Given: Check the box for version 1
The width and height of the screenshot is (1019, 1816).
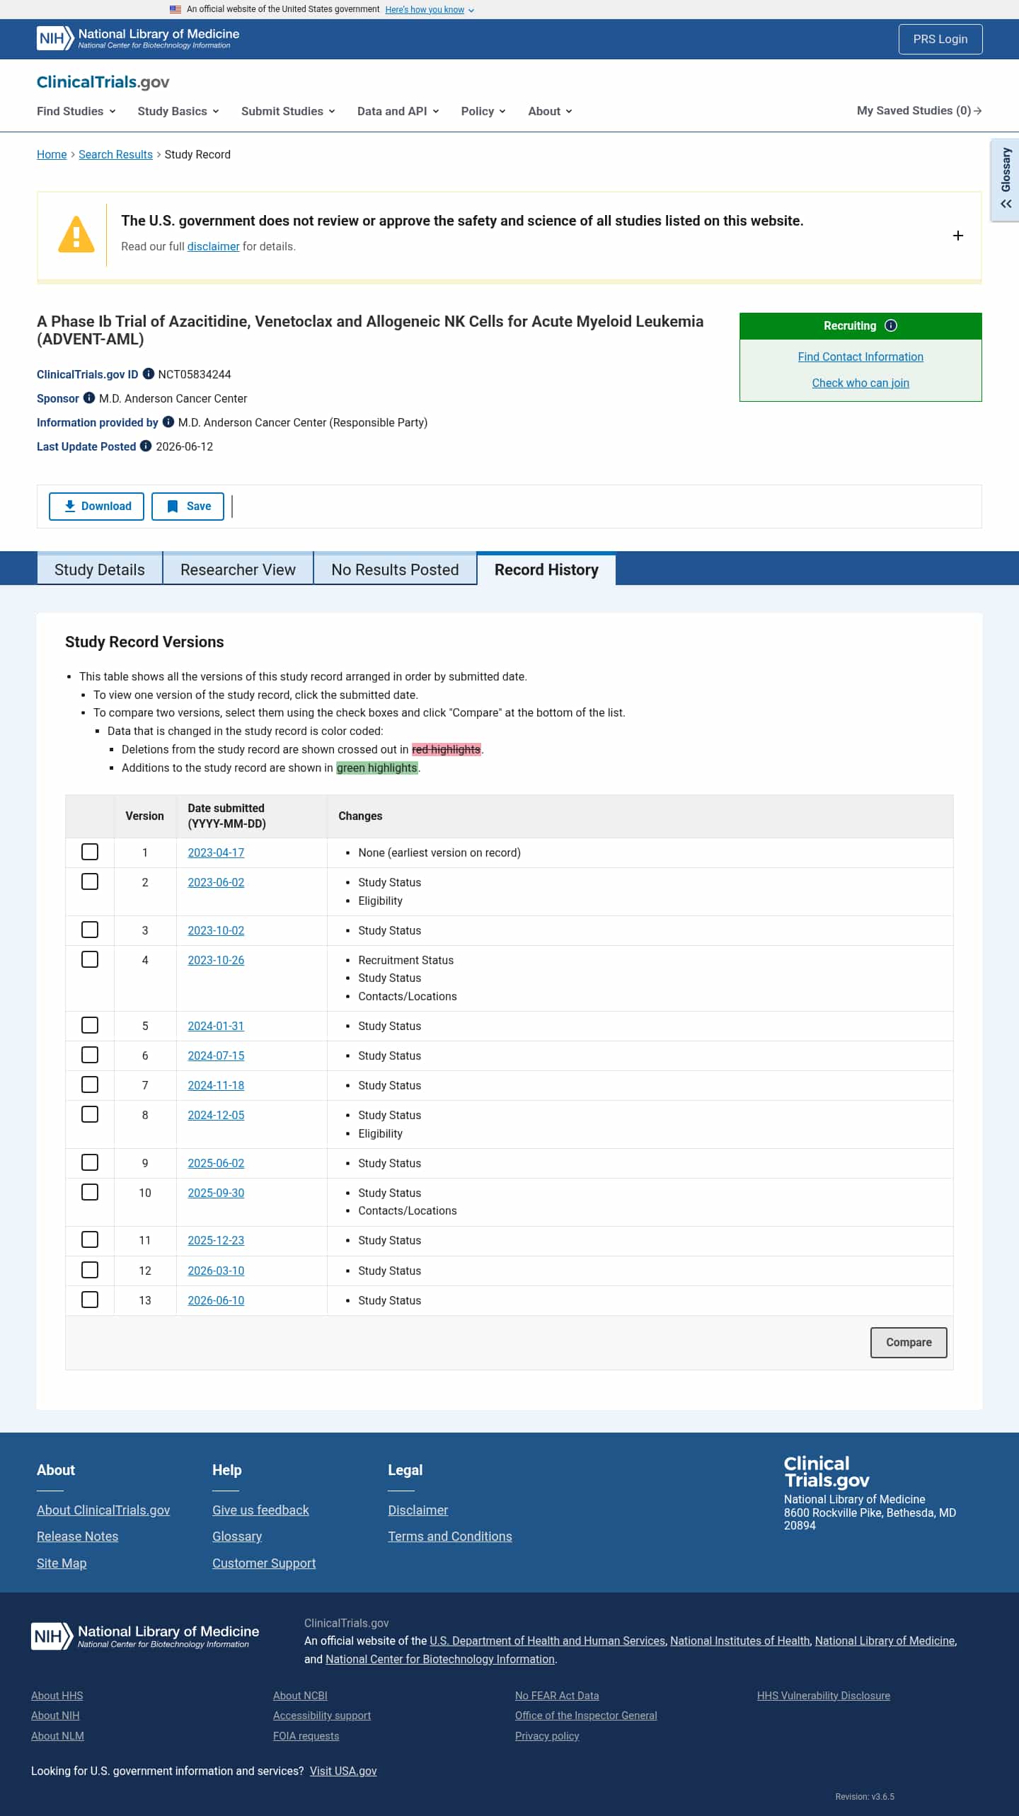Looking at the screenshot, I should pos(90,852).
